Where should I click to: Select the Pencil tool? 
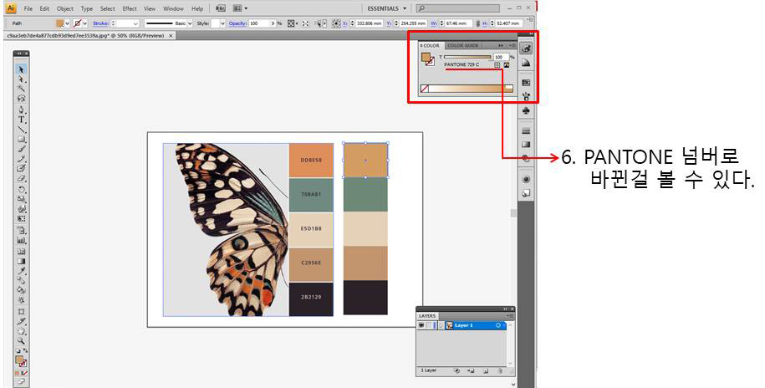tap(21, 159)
